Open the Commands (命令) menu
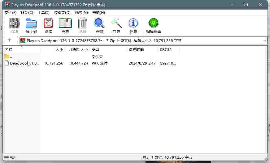The width and height of the screenshot is (270, 163). pyautogui.click(x=27, y=13)
